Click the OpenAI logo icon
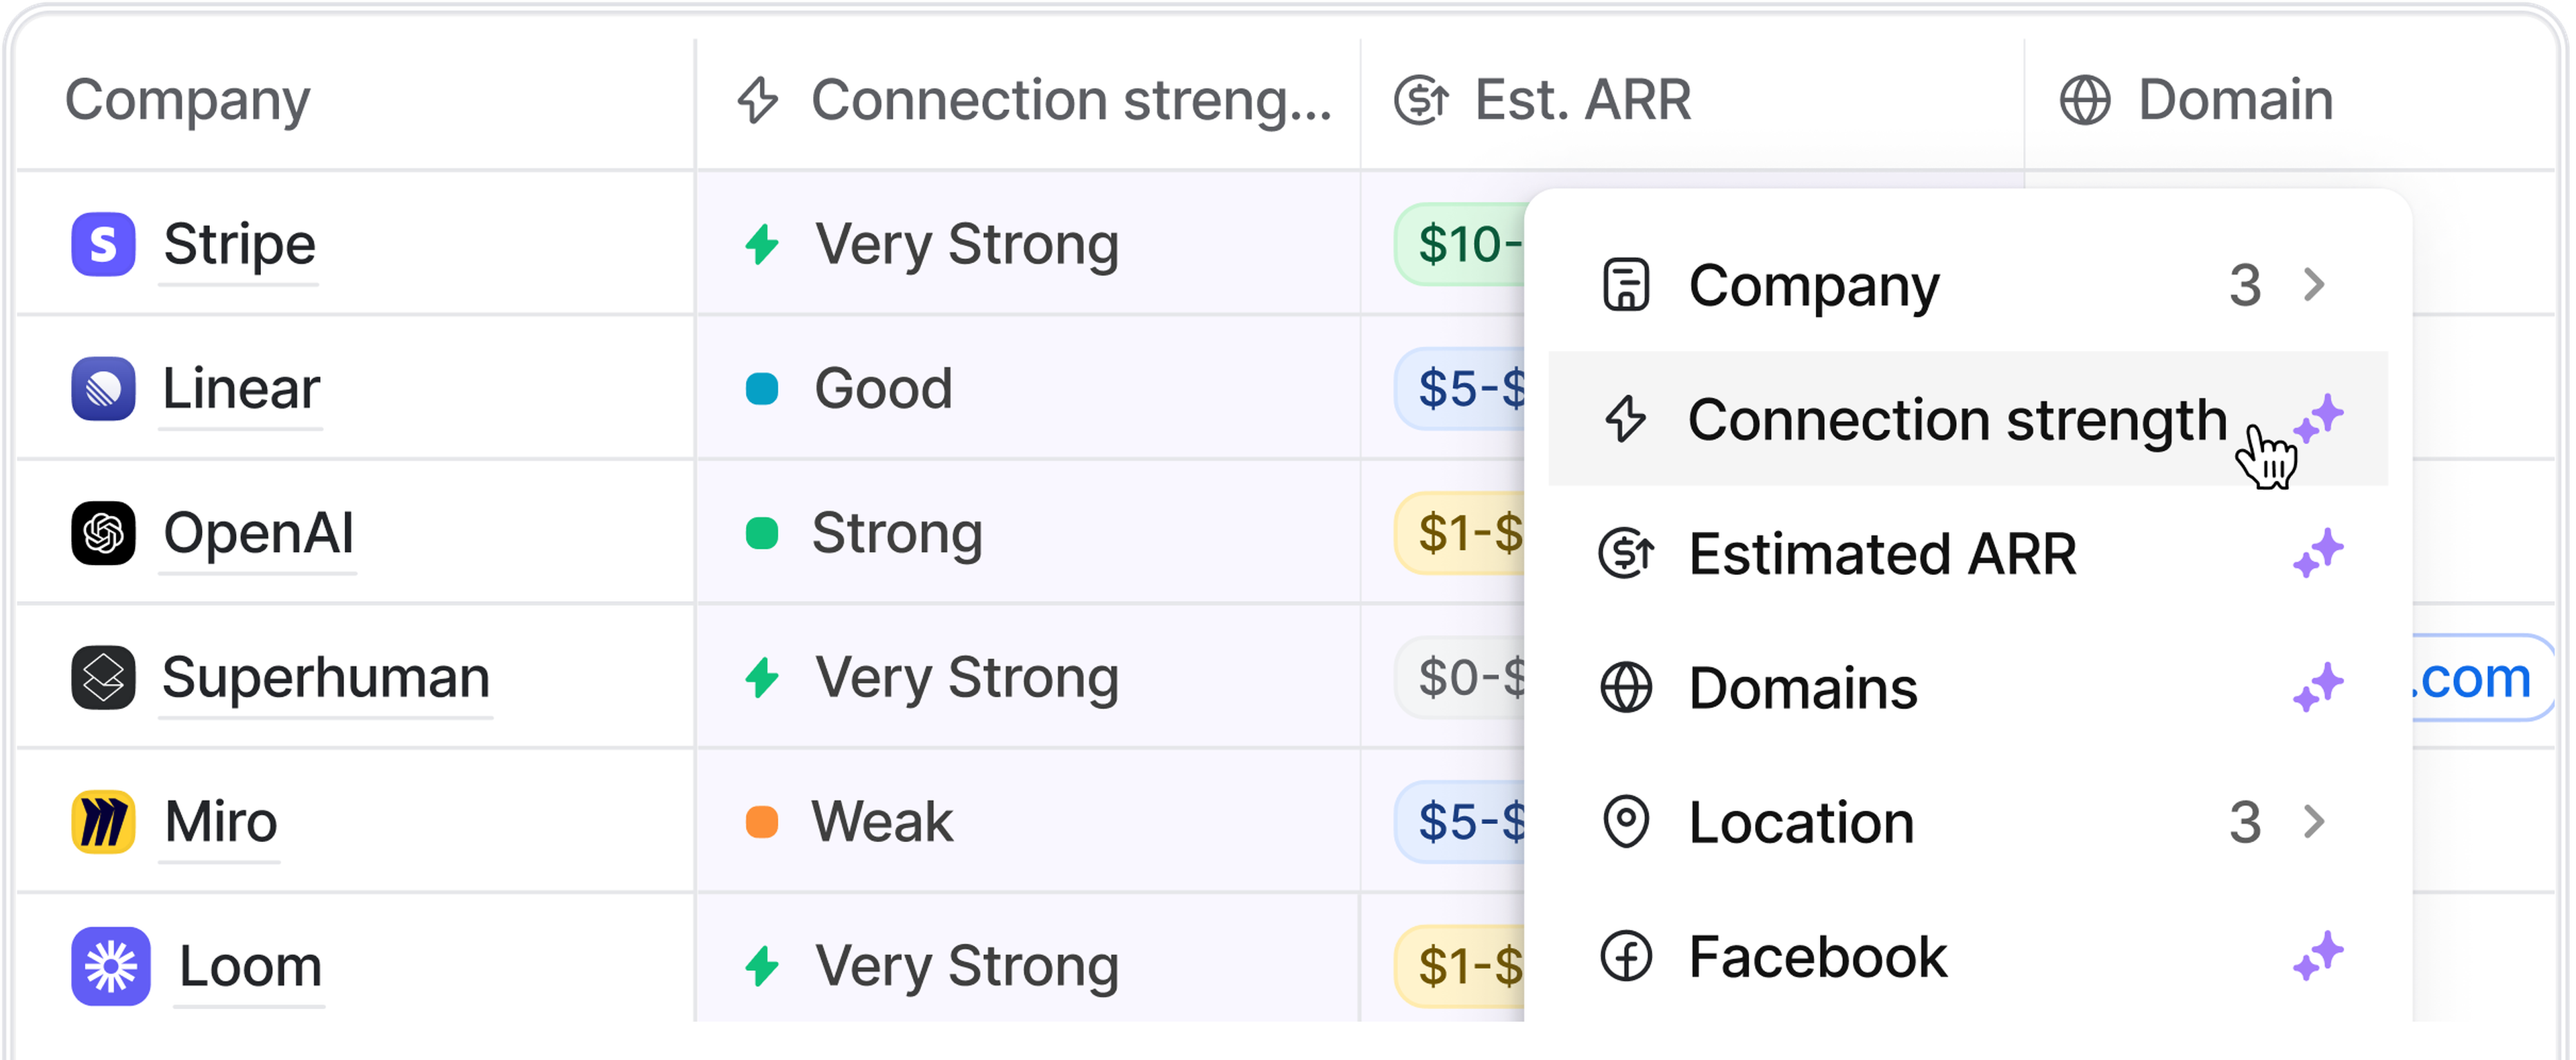2576x1060 pixels. click(103, 533)
